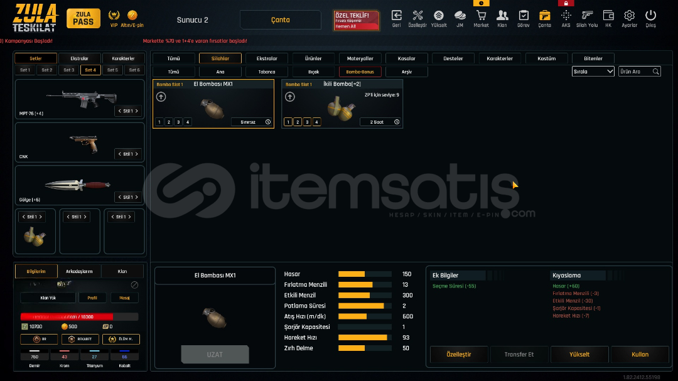
Task: Open the Klan icon in top bar
Action: (x=502, y=16)
